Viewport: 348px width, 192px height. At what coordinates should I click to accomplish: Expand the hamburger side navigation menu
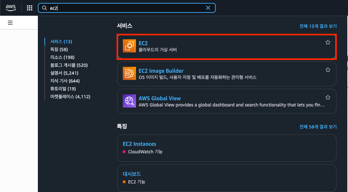[10, 23]
